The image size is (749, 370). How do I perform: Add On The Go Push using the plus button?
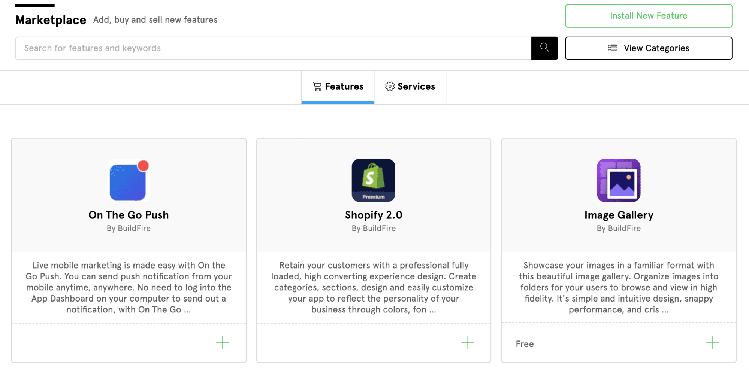[x=222, y=343]
